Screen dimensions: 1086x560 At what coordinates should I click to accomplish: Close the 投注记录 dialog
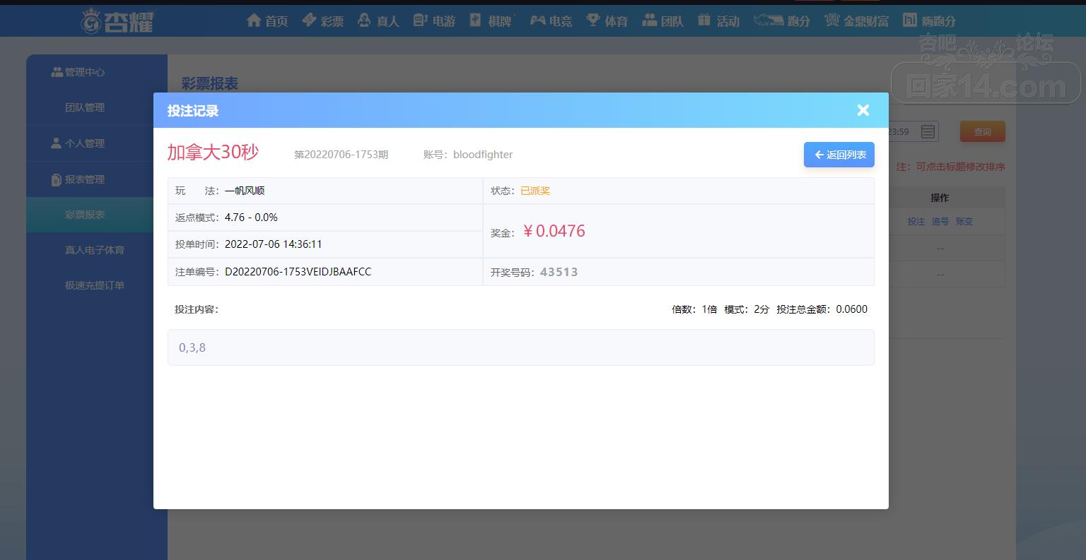coord(863,110)
